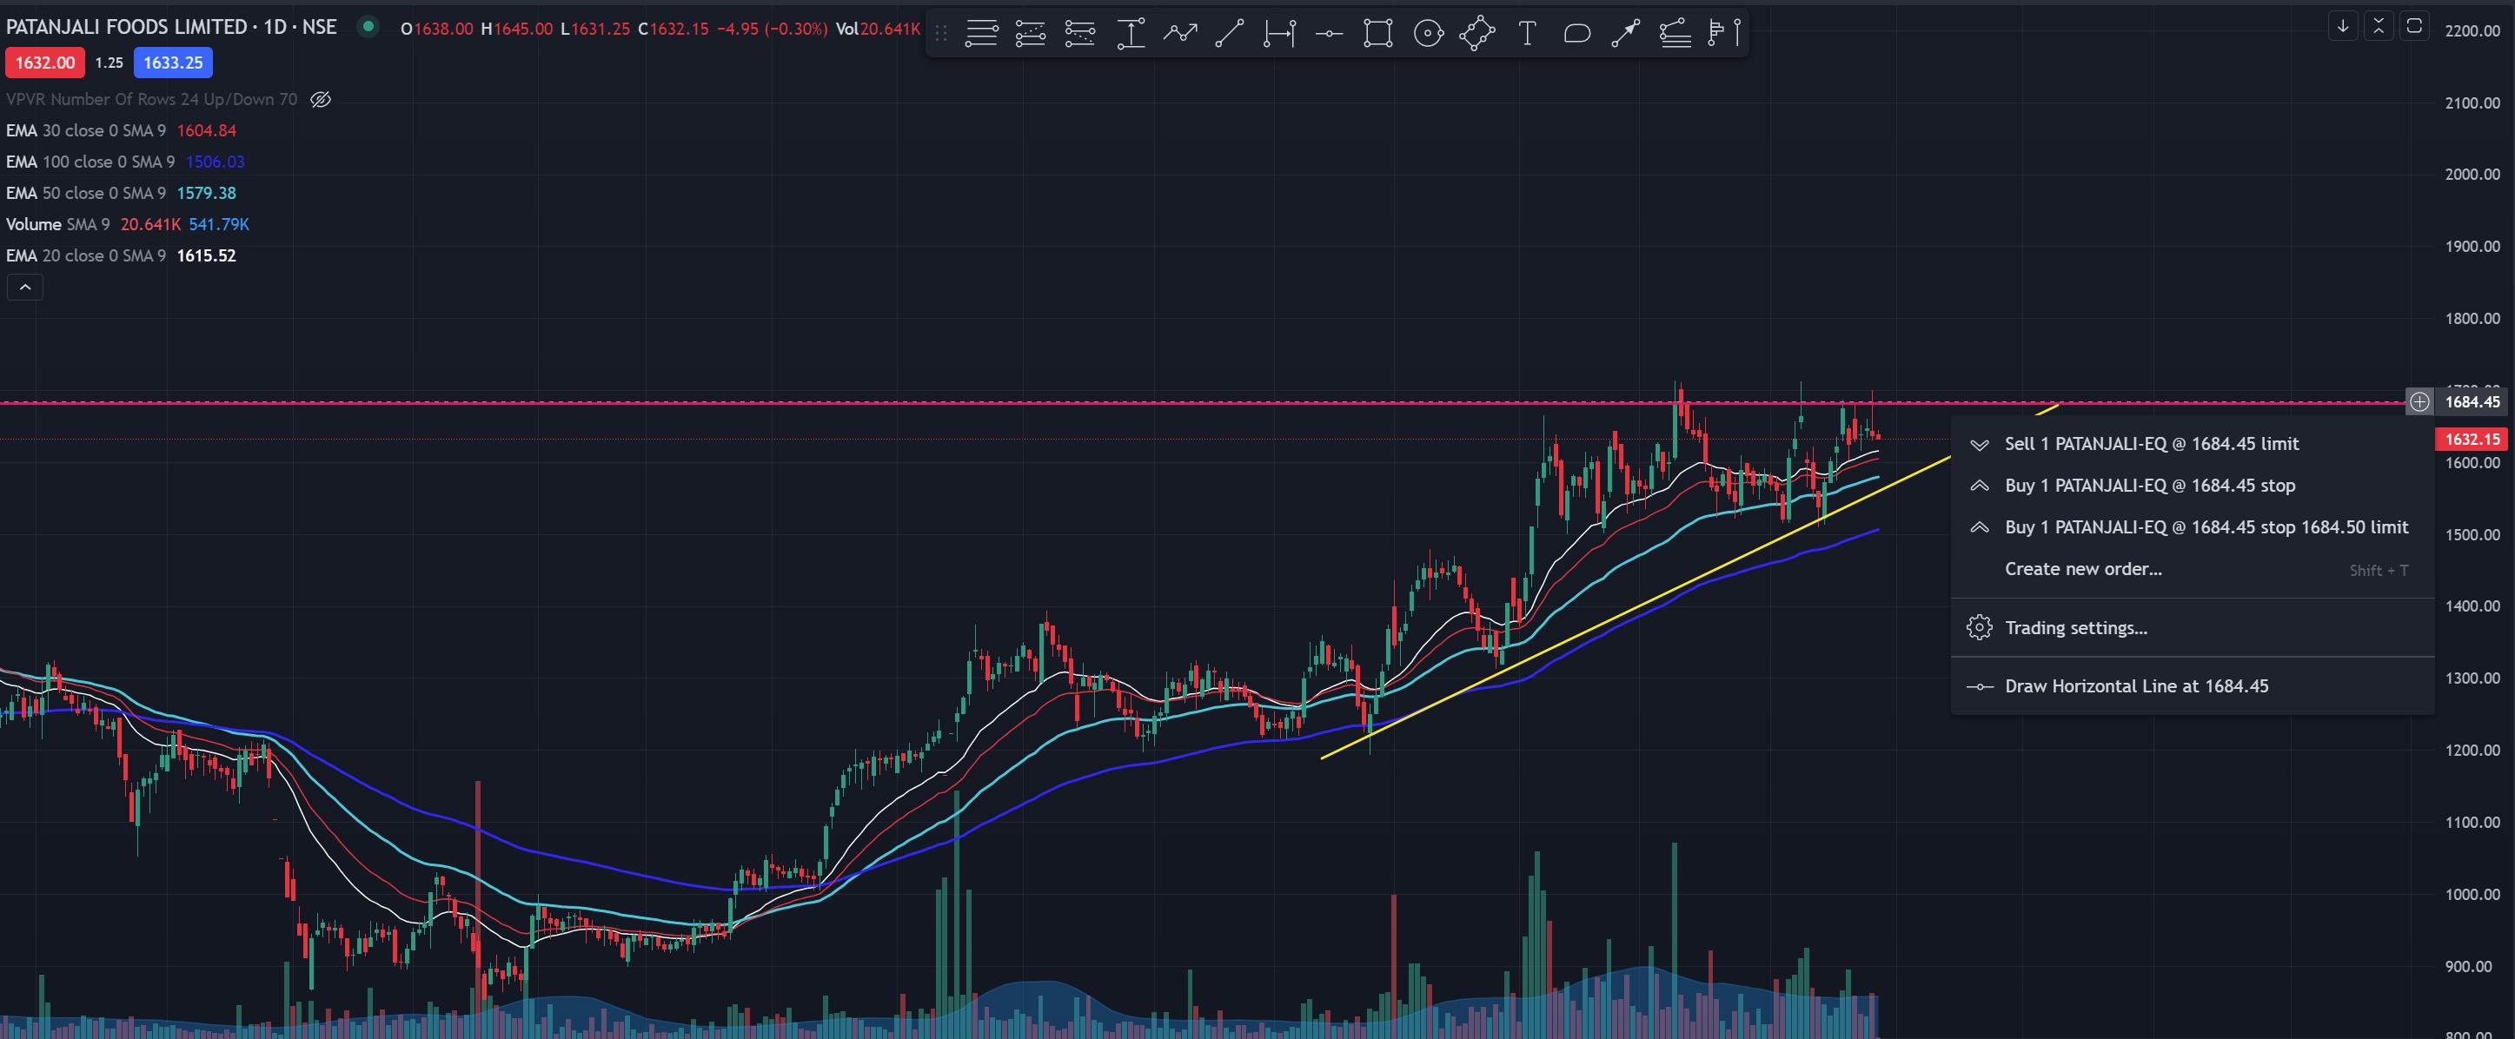The width and height of the screenshot is (2515, 1039).
Task: Choose Sell 1 PATANJALI-EQ limit order
Action: 2151,444
